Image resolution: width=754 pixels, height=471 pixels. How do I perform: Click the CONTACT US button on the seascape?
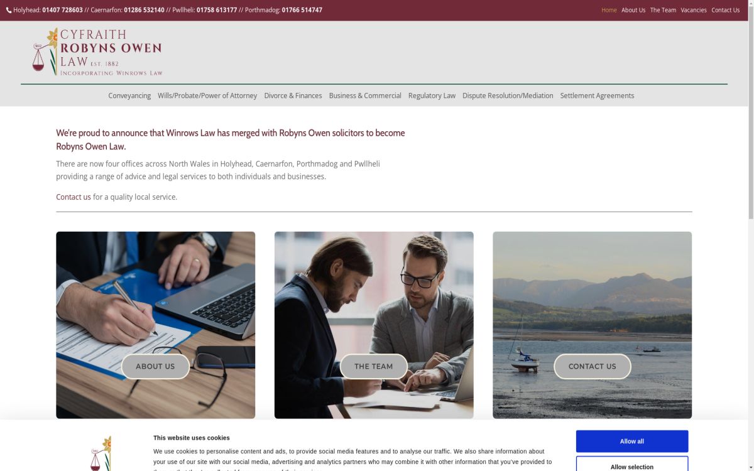point(592,366)
